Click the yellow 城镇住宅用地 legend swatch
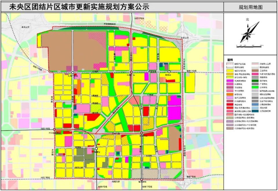 [230, 71]
